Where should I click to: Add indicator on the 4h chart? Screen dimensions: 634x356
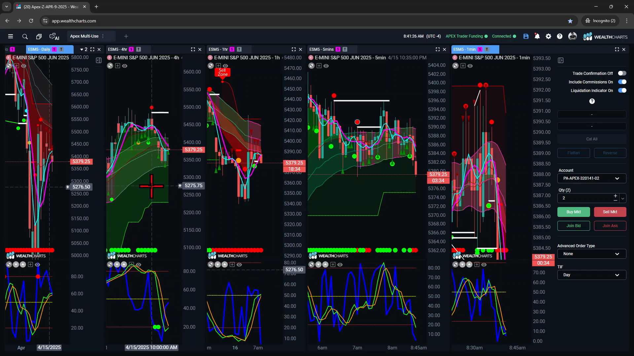coord(118,66)
